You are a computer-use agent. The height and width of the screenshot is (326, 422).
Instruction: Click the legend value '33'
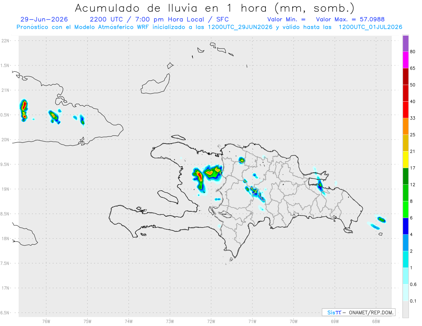[x=413, y=118]
